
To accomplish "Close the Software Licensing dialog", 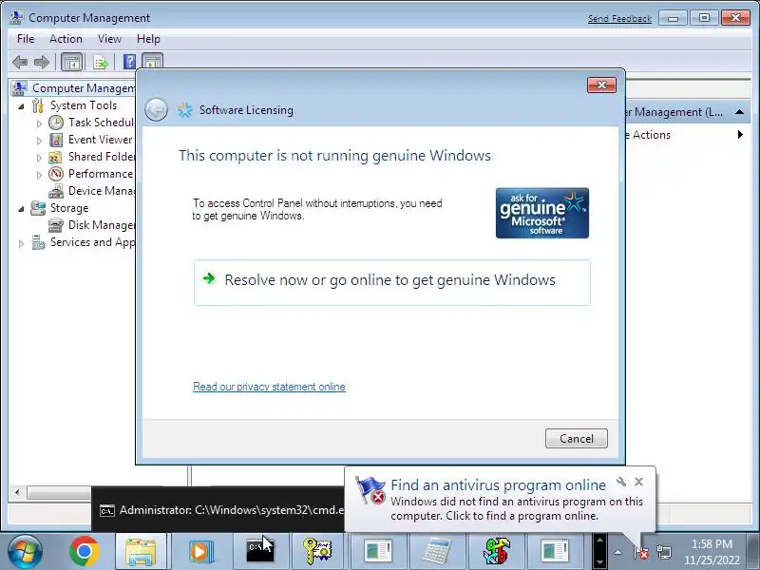I will coord(601,85).
